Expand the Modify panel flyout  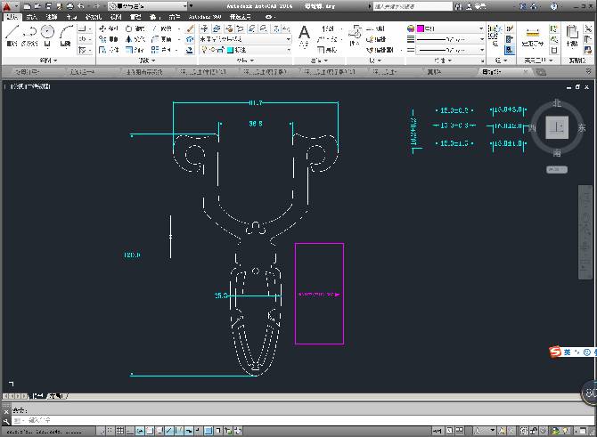[x=147, y=61]
